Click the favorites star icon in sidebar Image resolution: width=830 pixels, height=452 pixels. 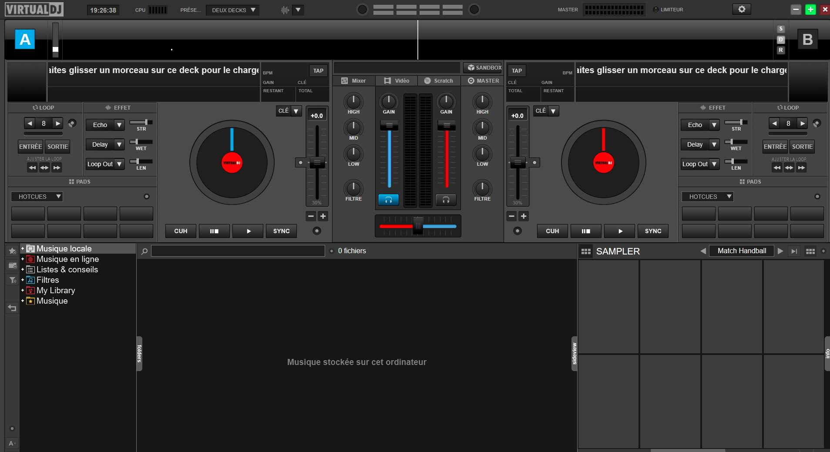point(12,251)
